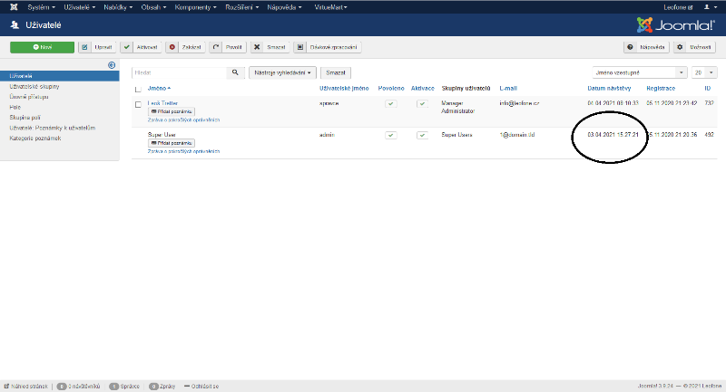726x392 pixels.
Task: Open Leoš Tretter's permissions report link
Action: (183, 120)
